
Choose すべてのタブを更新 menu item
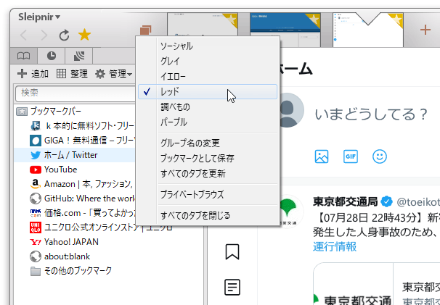click(x=208, y=174)
